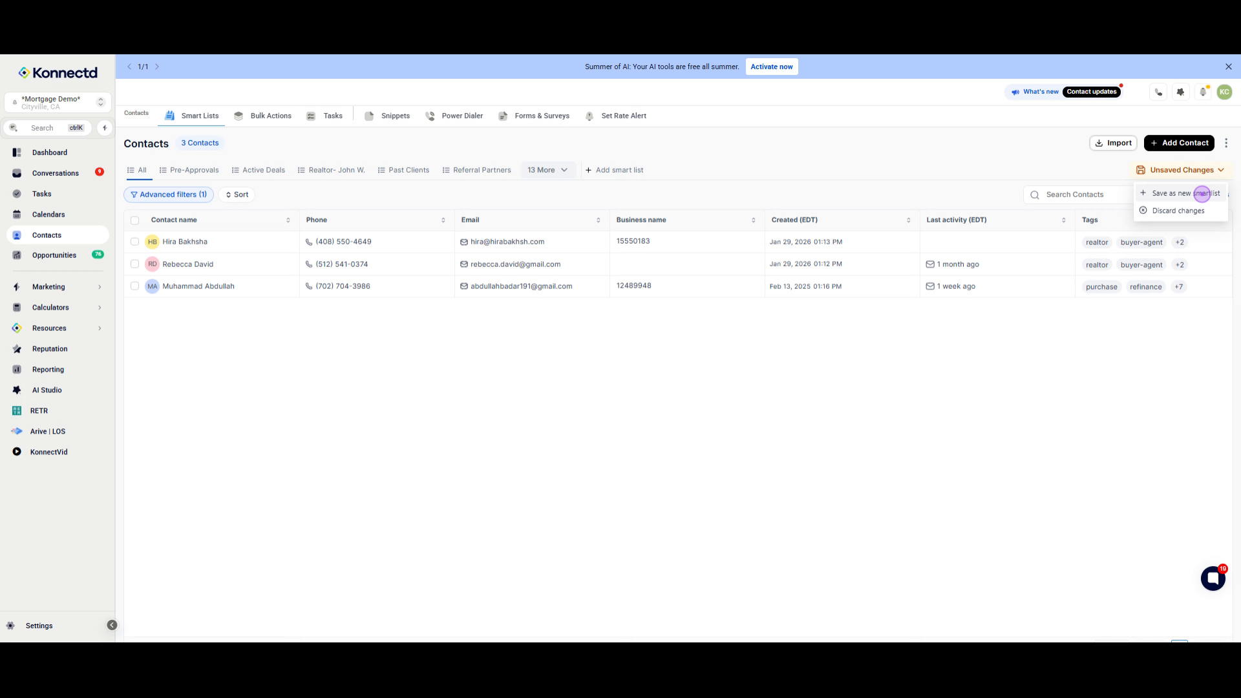Sort by the Created (EDT) column arrows
Screen dimensions: 1241x698
click(909, 220)
